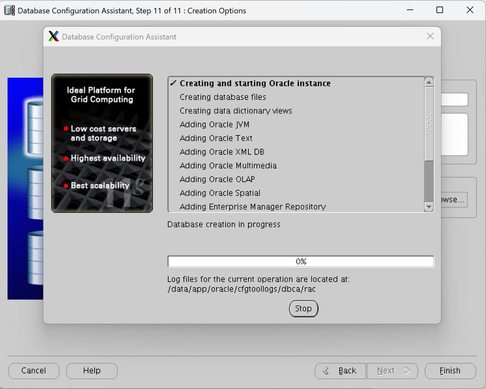Maximize the outer wizard window
This screenshot has height=389, width=486.
[440, 10]
